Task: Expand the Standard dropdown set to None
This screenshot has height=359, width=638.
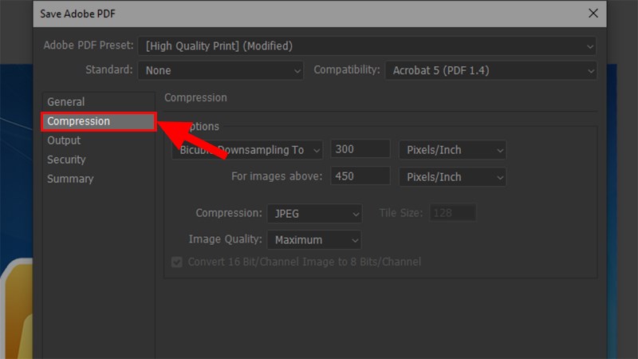Action: pos(220,70)
